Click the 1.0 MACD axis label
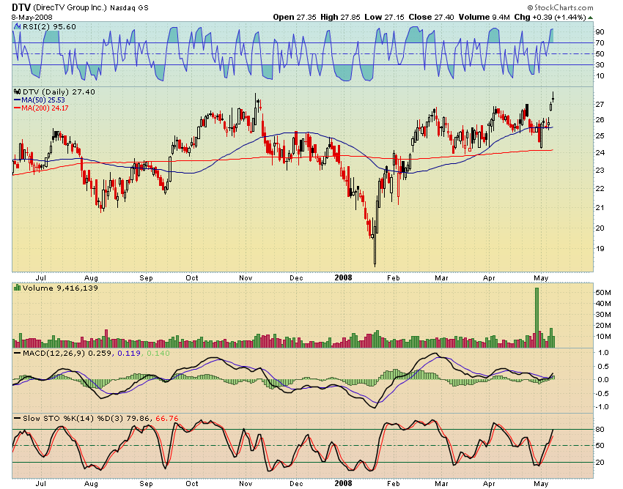 click(603, 352)
